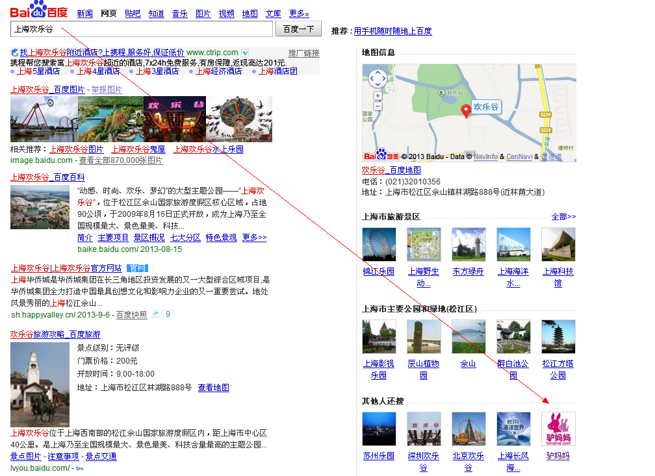The height and width of the screenshot is (476, 655).
Task: Open 上海影视乐园 link
Action: coord(379,370)
